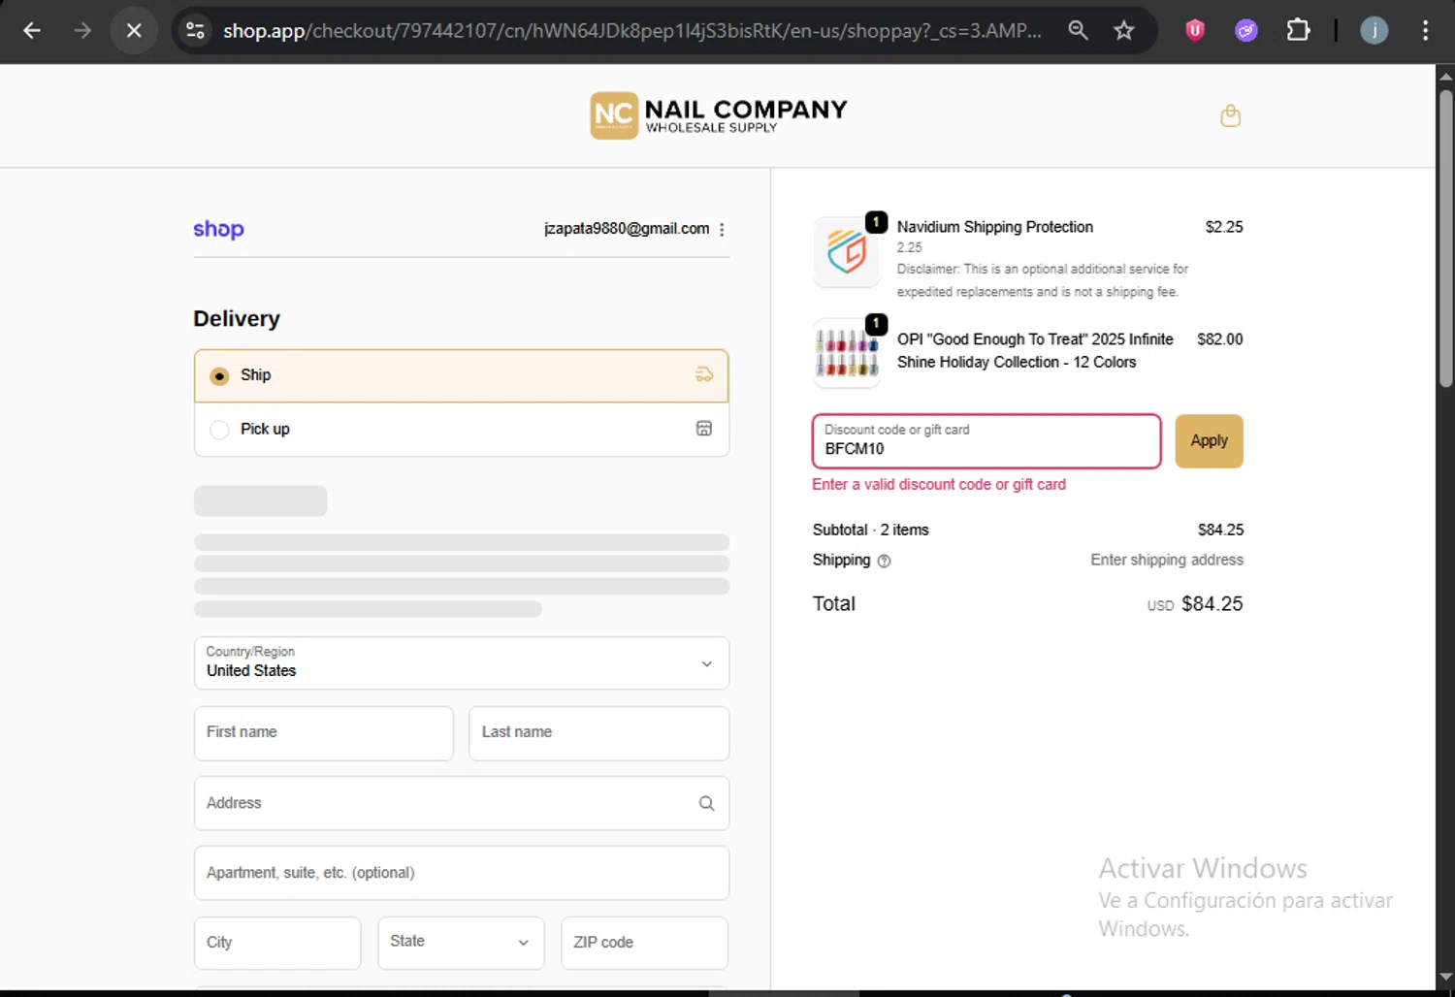Click the $82.00 product price
The width and height of the screenshot is (1455, 997).
tap(1219, 339)
